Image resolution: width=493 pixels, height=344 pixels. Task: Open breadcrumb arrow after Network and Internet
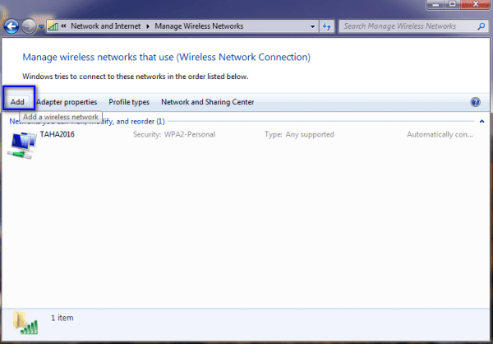(150, 26)
